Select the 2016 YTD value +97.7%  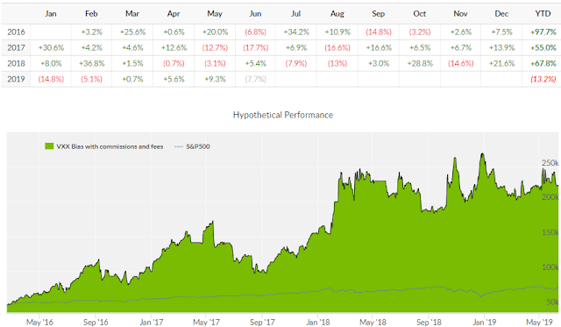pos(543,32)
